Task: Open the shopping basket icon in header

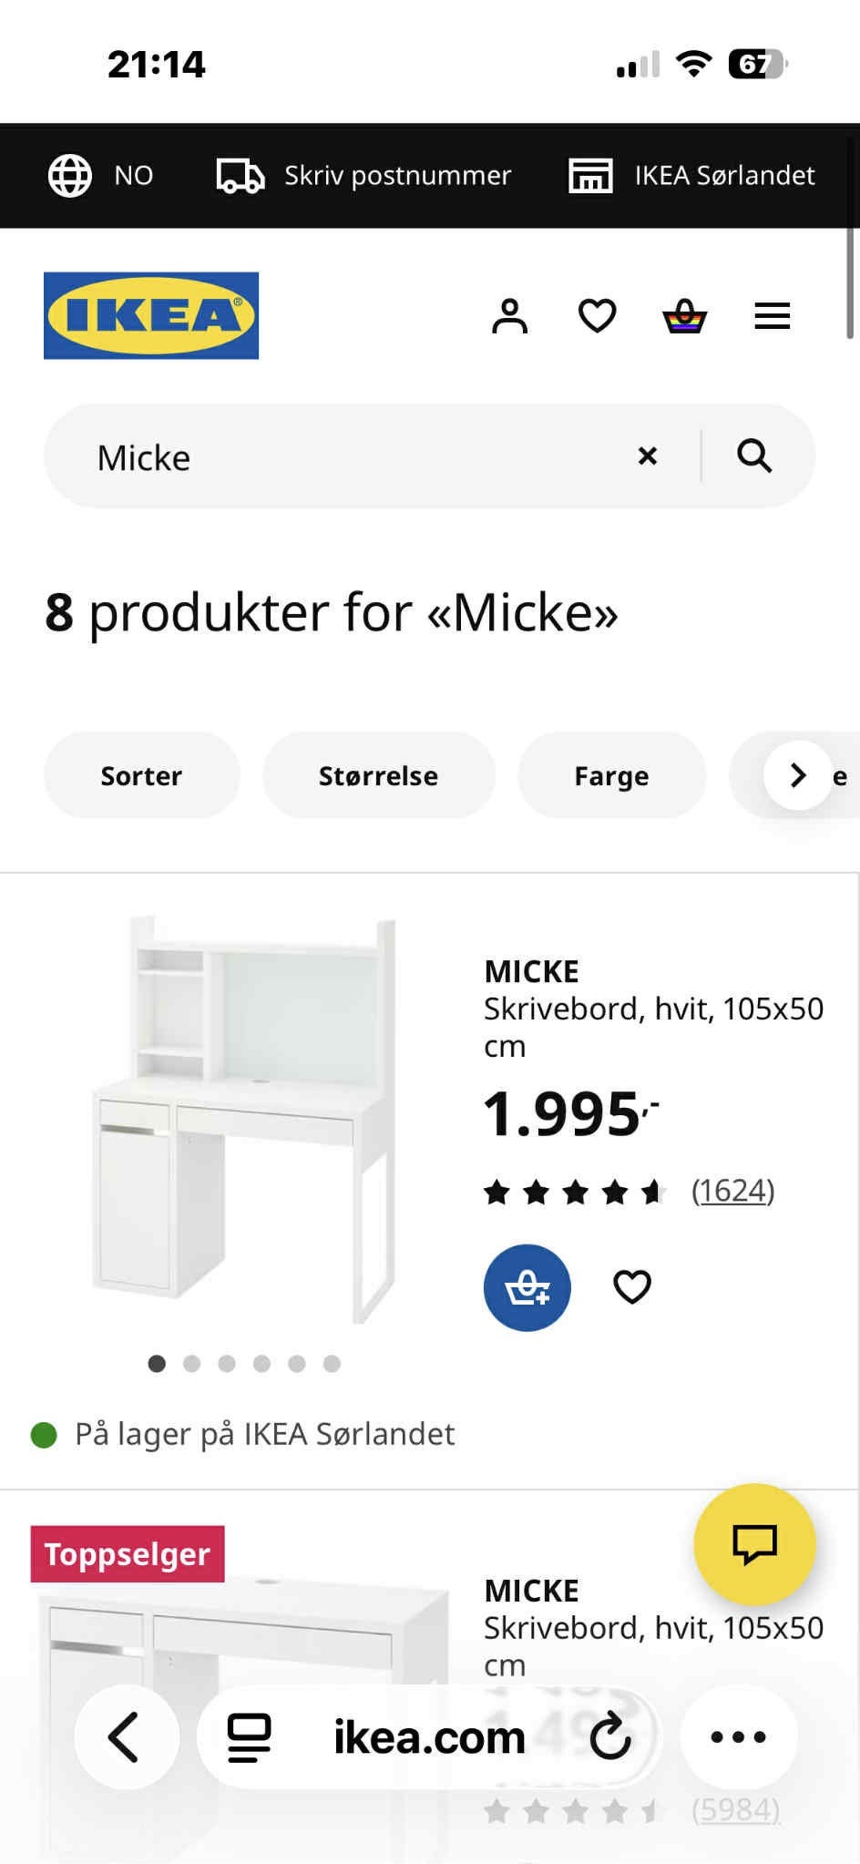Action: (684, 316)
